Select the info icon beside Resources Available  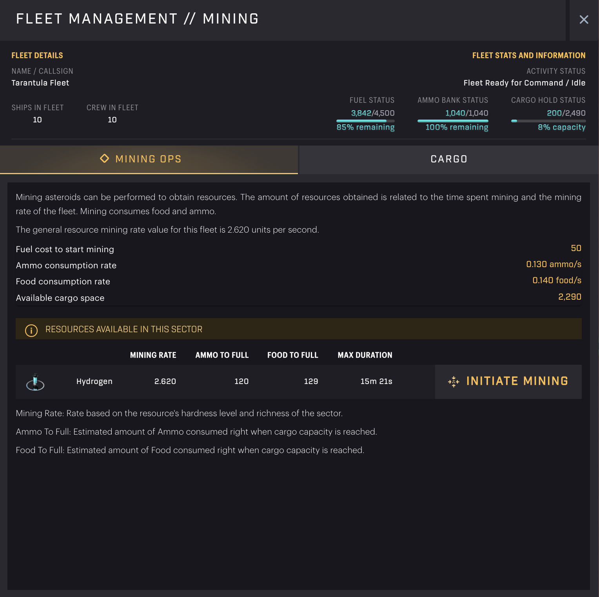click(31, 330)
